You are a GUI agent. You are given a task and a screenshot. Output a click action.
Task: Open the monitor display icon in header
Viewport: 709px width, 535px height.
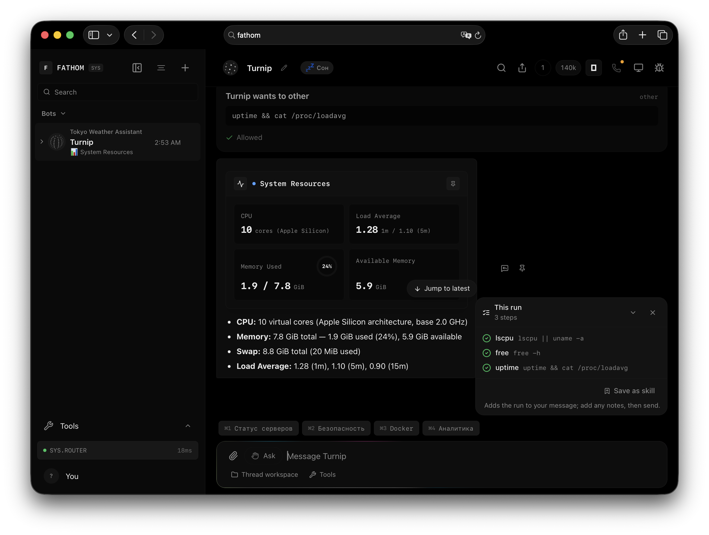pyautogui.click(x=638, y=68)
